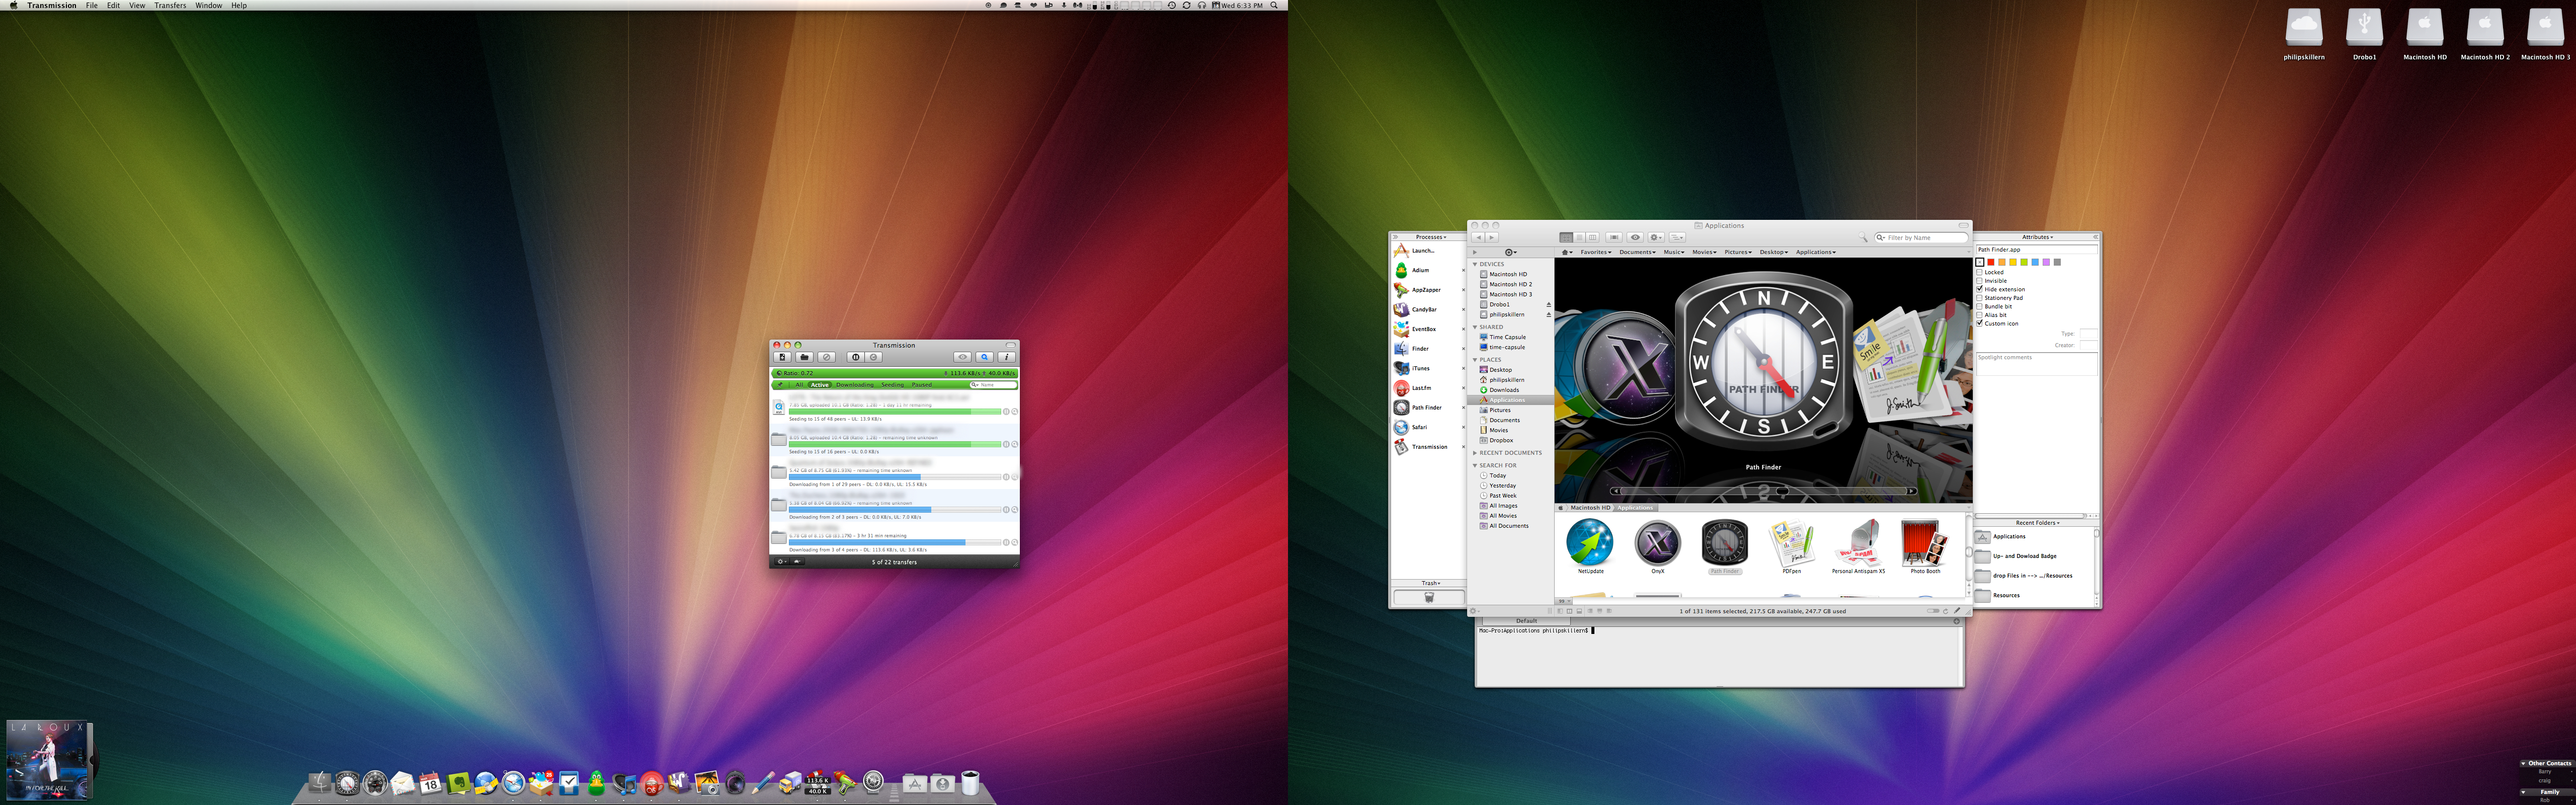Viewport: 2576px width, 805px height.
Task: Reveal the 83.17% torrent in Finder
Action: tap(1014, 542)
